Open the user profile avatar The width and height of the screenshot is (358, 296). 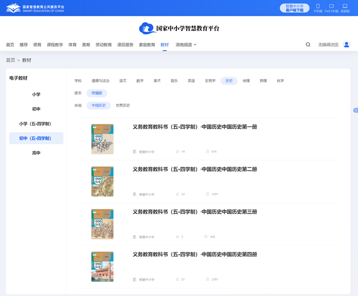click(x=346, y=45)
